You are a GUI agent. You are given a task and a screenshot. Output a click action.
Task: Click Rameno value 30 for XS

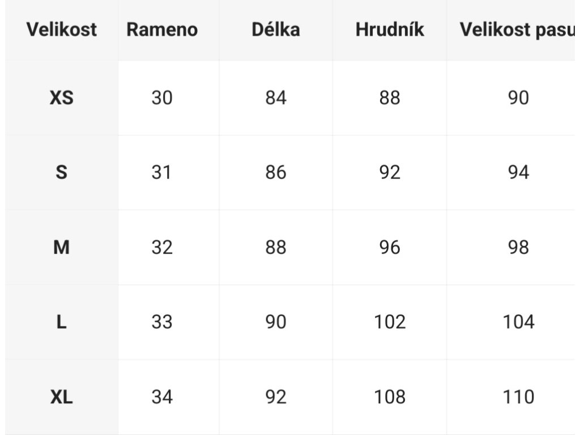pos(162,98)
